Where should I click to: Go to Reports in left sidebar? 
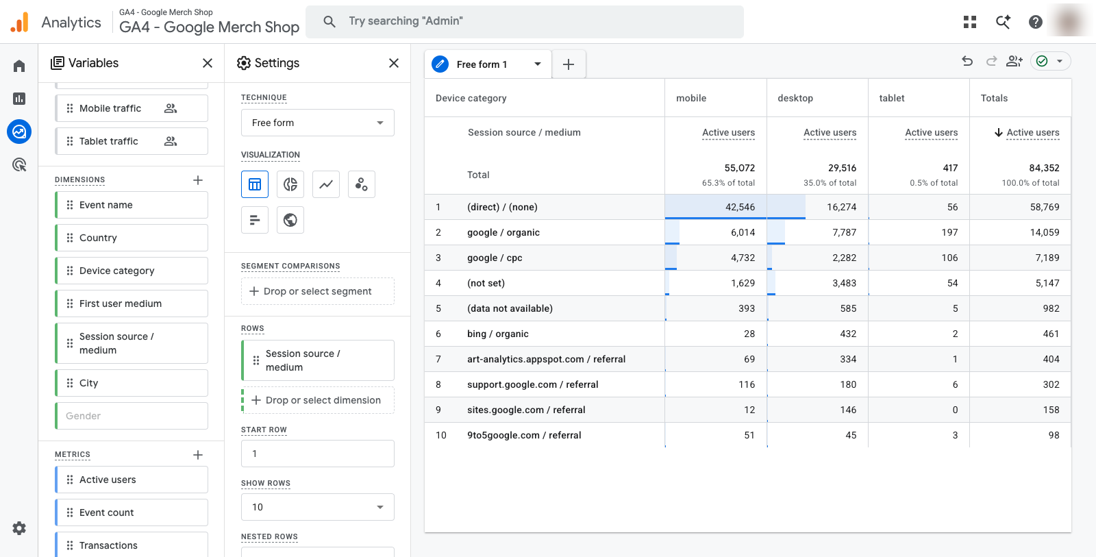point(19,99)
